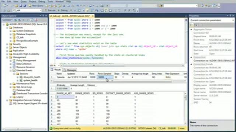Switch output to Results to Grid

coord(106,10)
